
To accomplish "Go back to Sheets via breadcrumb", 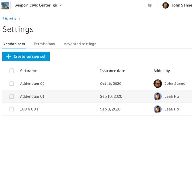I will pos(9,19).
